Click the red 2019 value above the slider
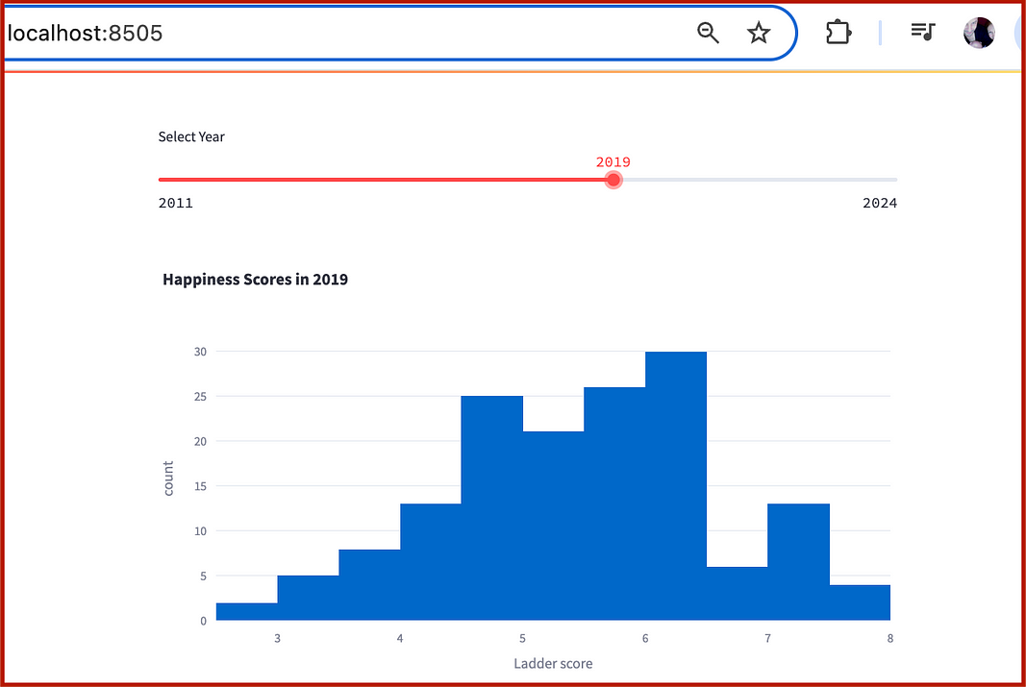 [613, 162]
